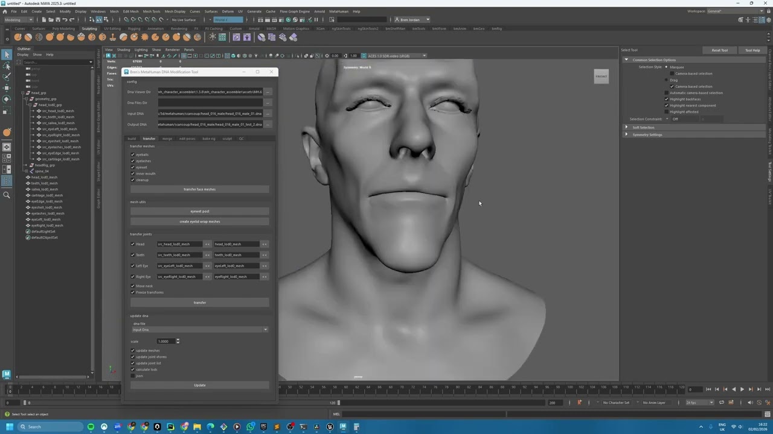Select the Relax sculpt brush on shelf
The width and height of the screenshot is (773, 434).
click(x=39, y=37)
